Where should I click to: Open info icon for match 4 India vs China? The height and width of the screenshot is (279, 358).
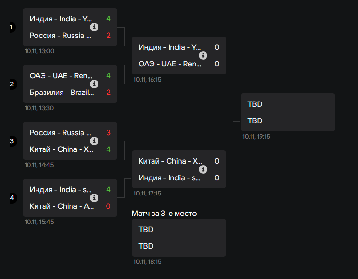click(94, 198)
